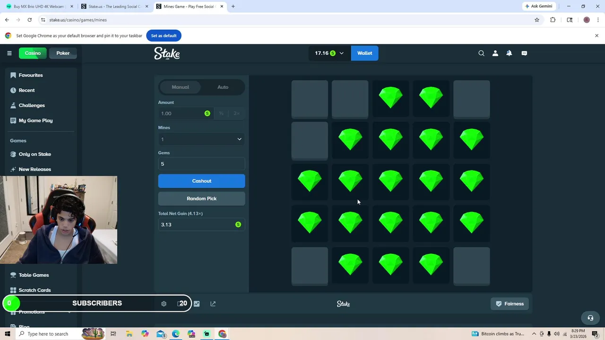Open Chrome three-dot menu
The height and width of the screenshot is (340, 605).
point(598,20)
